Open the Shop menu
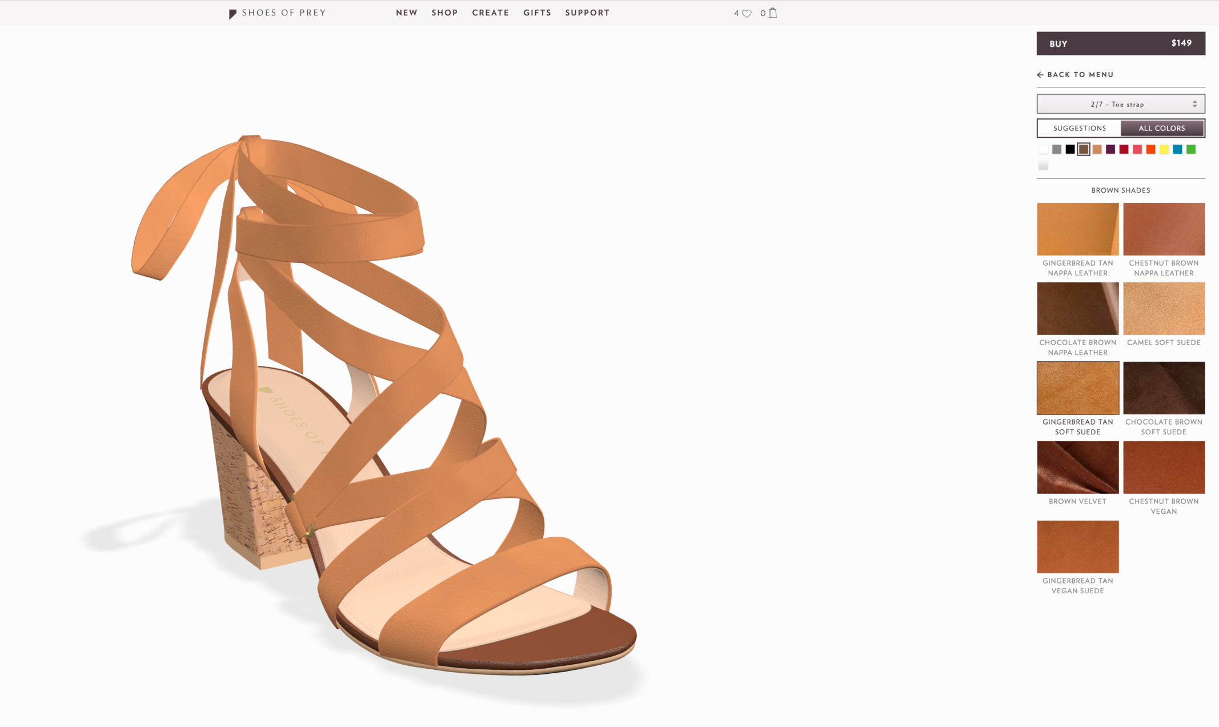The width and height of the screenshot is (1219, 727). 444,13
